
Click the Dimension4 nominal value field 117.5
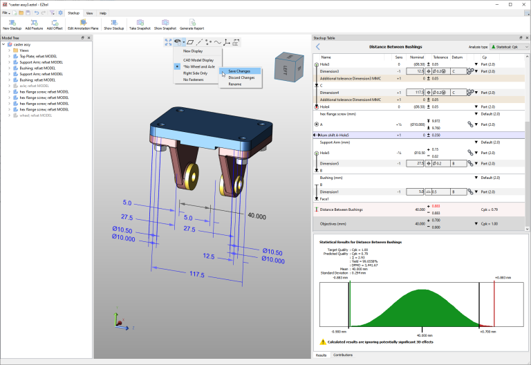pos(415,93)
